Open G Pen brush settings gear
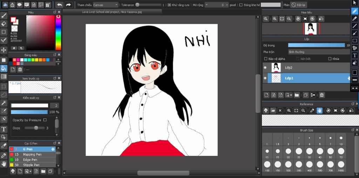Image resolution: width=359 pixels, height=178 pixels. pos(53,149)
